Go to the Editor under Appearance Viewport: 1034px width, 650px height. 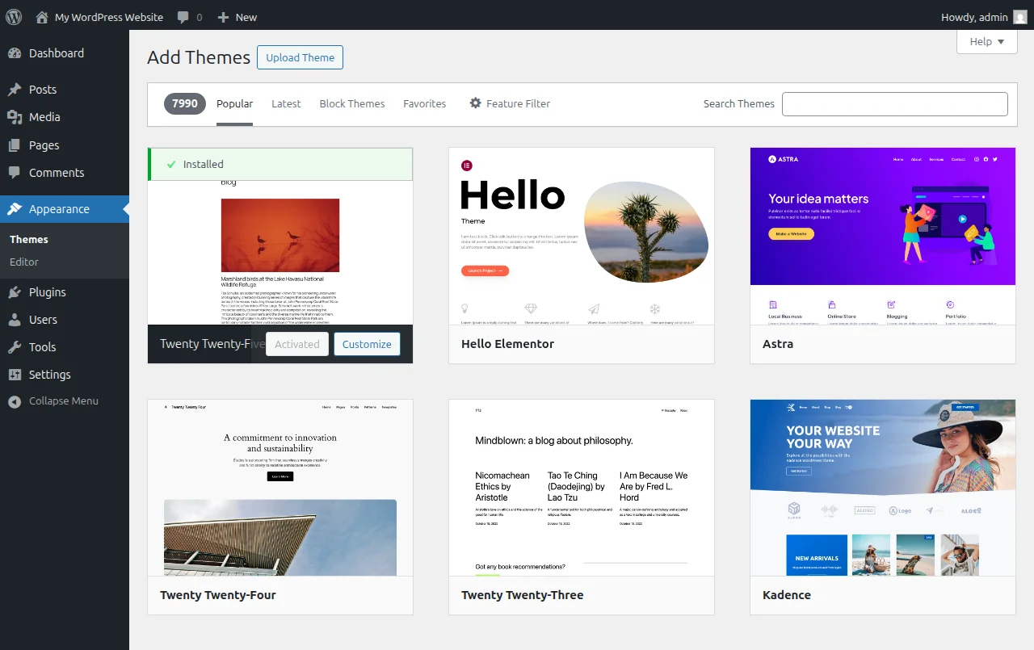pos(23,262)
